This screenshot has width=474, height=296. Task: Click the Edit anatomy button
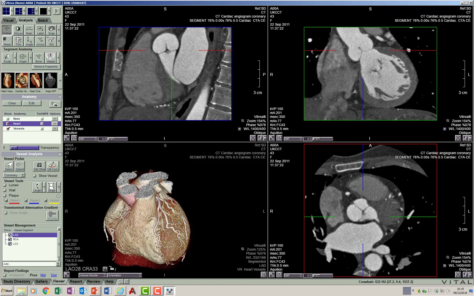click(32, 104)
